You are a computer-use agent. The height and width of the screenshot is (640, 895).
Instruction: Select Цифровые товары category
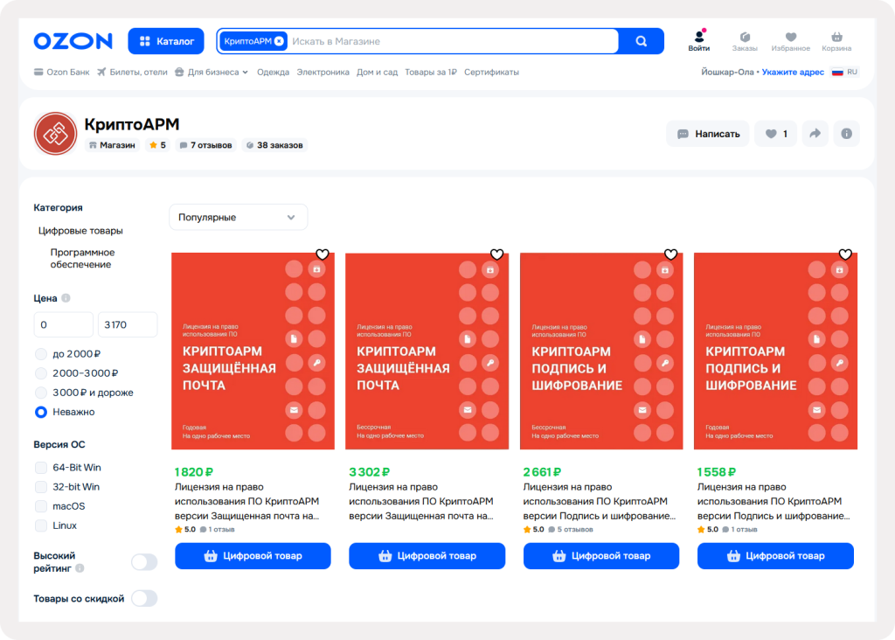(80, 231)
